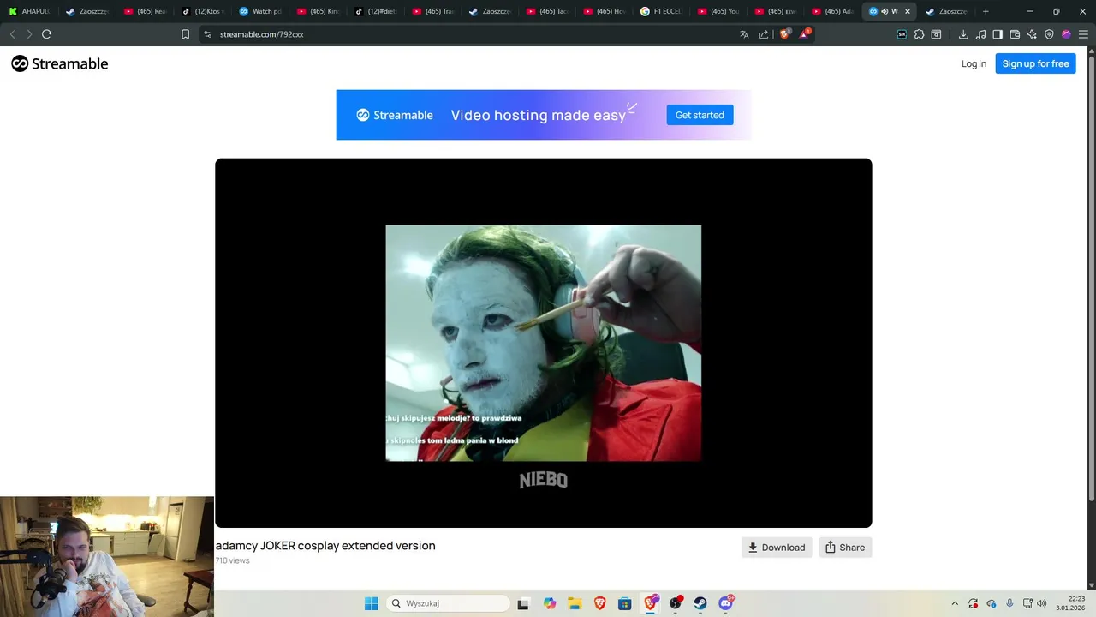Viewport: 1096px width, 617px height.
Task: Click the SBK extension icon in toolbar
Action: pyautogui.click(x=902, y=34)
